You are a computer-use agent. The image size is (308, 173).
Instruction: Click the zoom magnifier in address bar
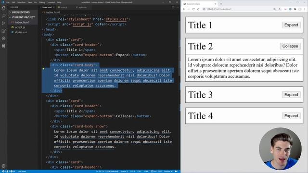click(x=275, y=9)
